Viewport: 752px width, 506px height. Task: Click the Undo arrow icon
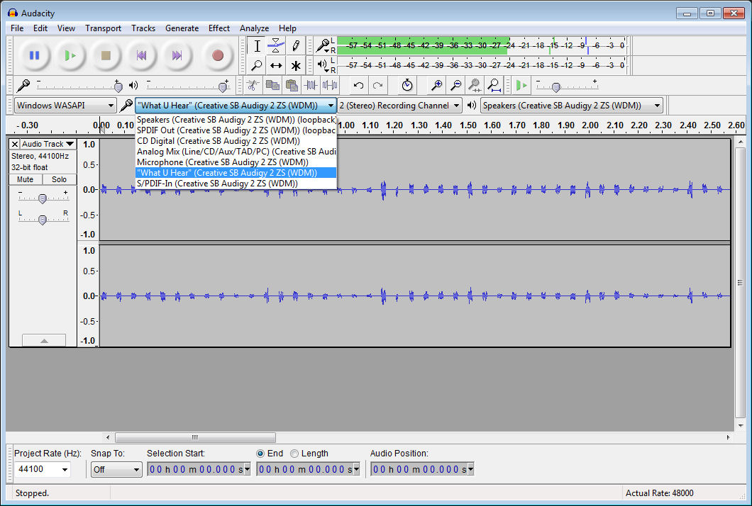click(x=358, y=85)
